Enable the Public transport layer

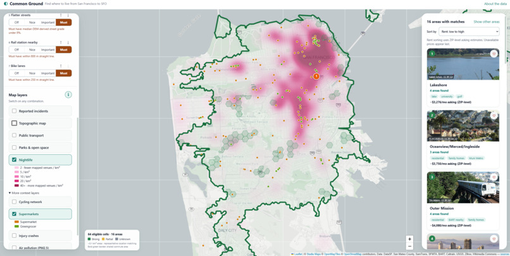pyautogui.click(x=14, y=135)
